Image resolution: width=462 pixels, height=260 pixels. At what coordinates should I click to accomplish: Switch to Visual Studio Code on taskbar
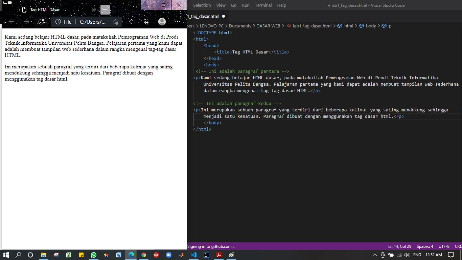pos(194,255)
